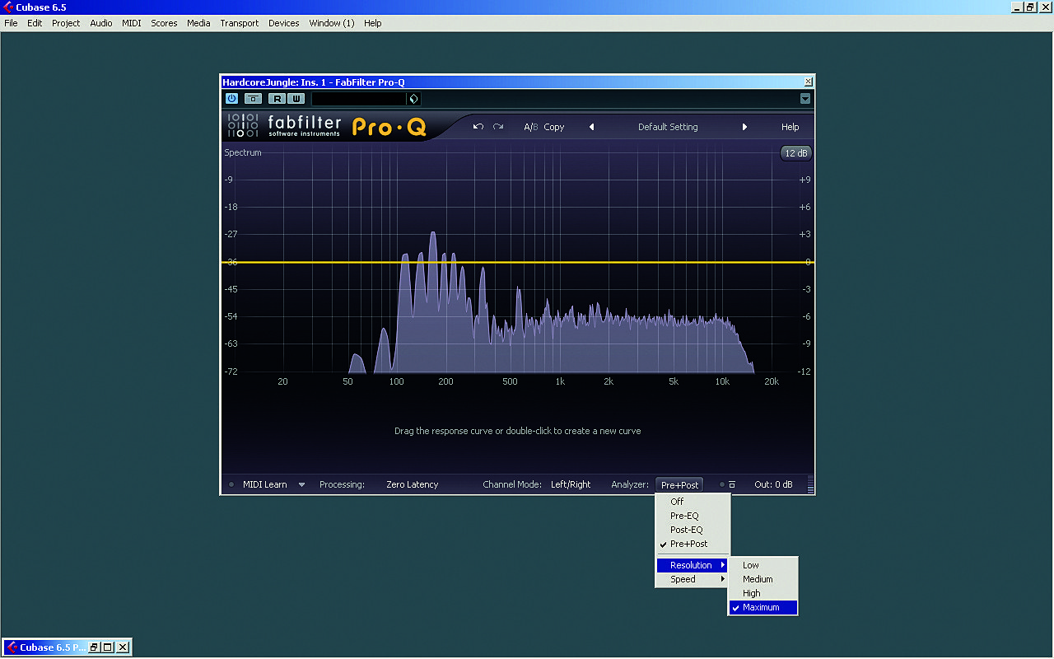This screenshot has height=659, width=1054.
Task: Click the Out: 0 dB output level
Action: coord(773,484)
